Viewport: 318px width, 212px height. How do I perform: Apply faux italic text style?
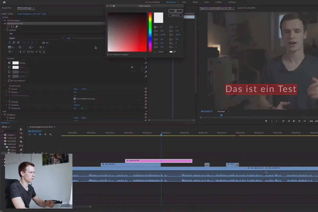(24, 52)
